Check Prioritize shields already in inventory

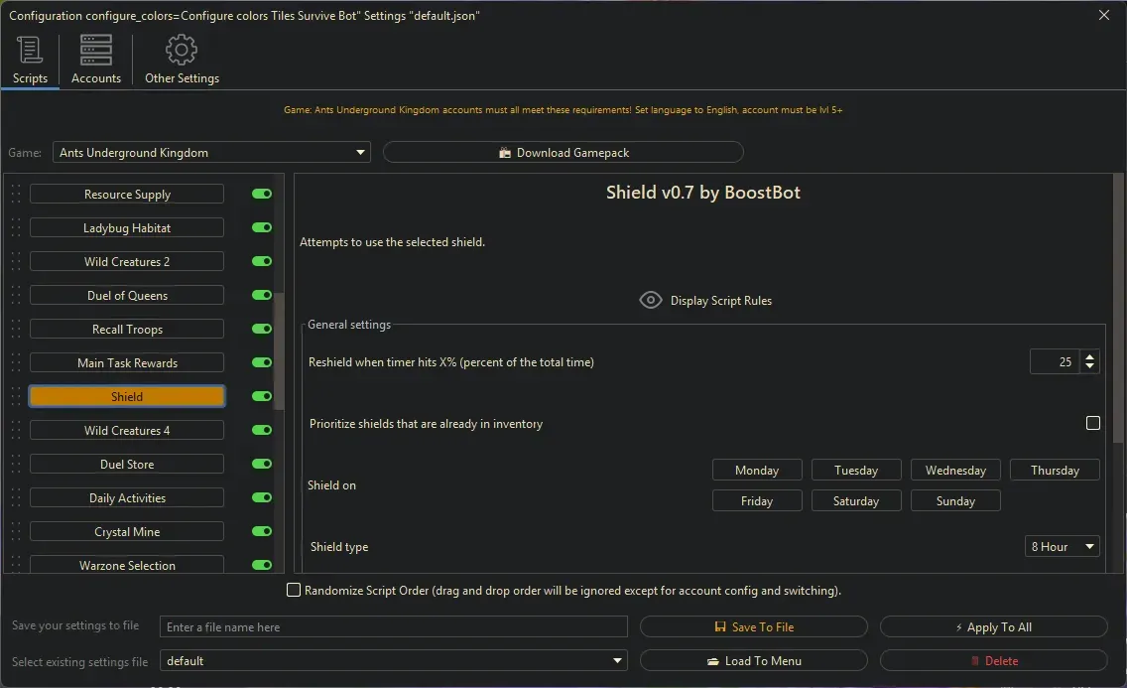(x=1092, y=423)
